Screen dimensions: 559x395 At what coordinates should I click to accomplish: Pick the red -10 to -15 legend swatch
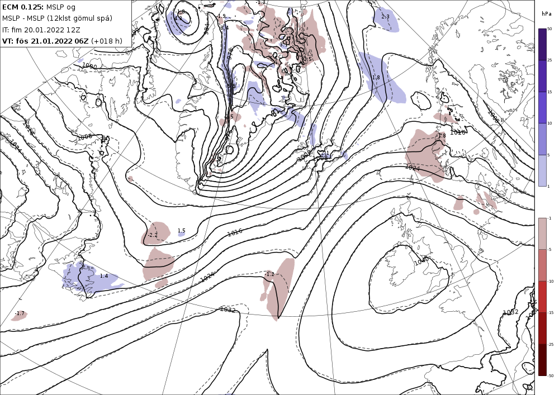coord(542,297)
